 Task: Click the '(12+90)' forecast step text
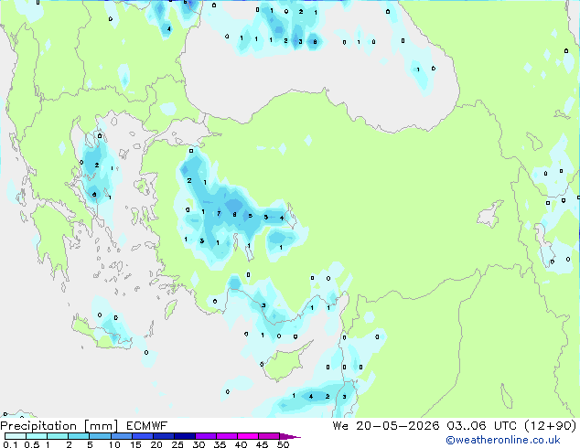551,426
